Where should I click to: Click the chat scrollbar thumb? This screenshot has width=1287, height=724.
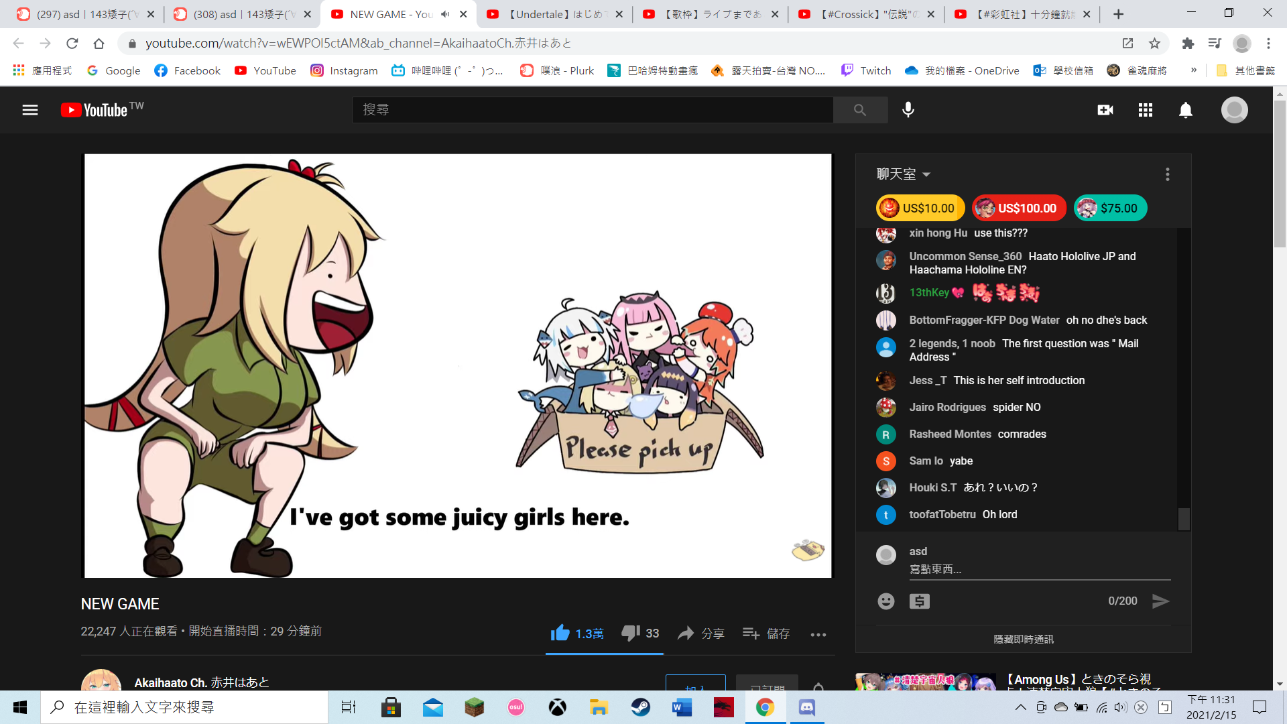(x=1184, y=519)
